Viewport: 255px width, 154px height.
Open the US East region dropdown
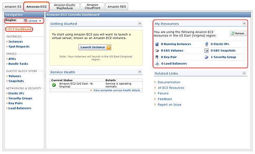(x=33, y=21)
